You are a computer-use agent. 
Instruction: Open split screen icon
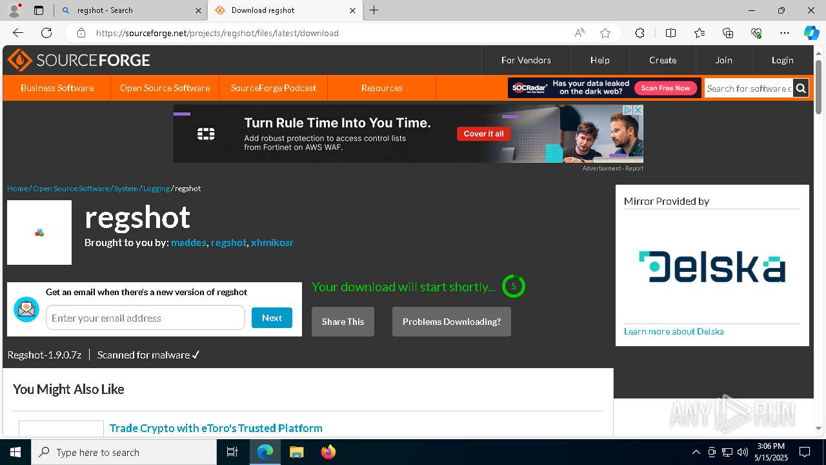pos(670,33)
